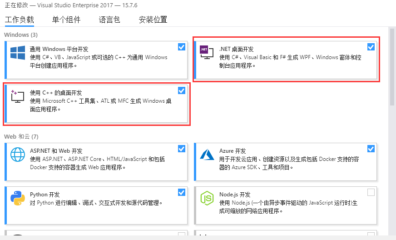Switch to the 单个组件 tab
Viewport: 396px width, 240px height.
point(66,20)
